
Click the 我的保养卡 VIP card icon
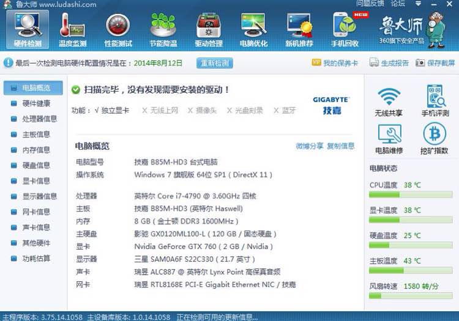316,62
